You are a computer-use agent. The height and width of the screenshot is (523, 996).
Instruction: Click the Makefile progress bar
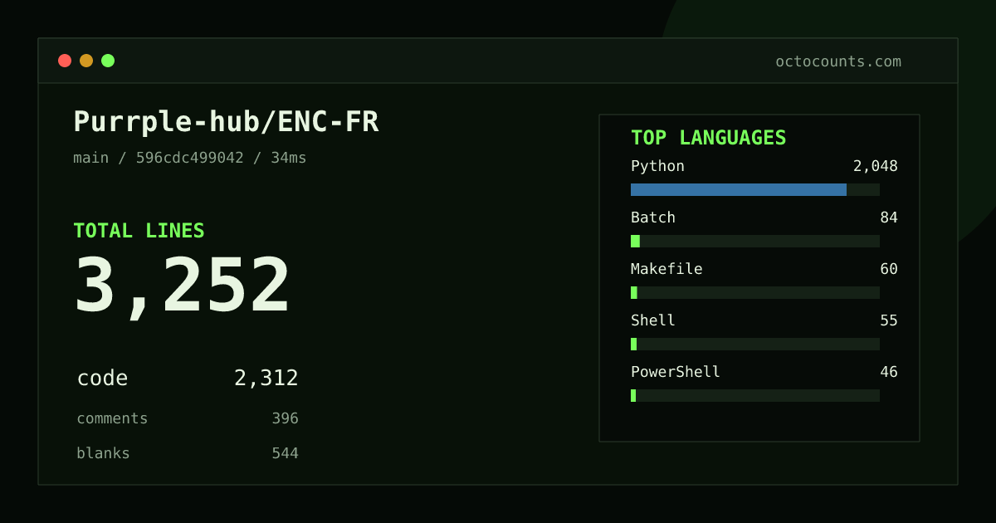coord(755,292)
